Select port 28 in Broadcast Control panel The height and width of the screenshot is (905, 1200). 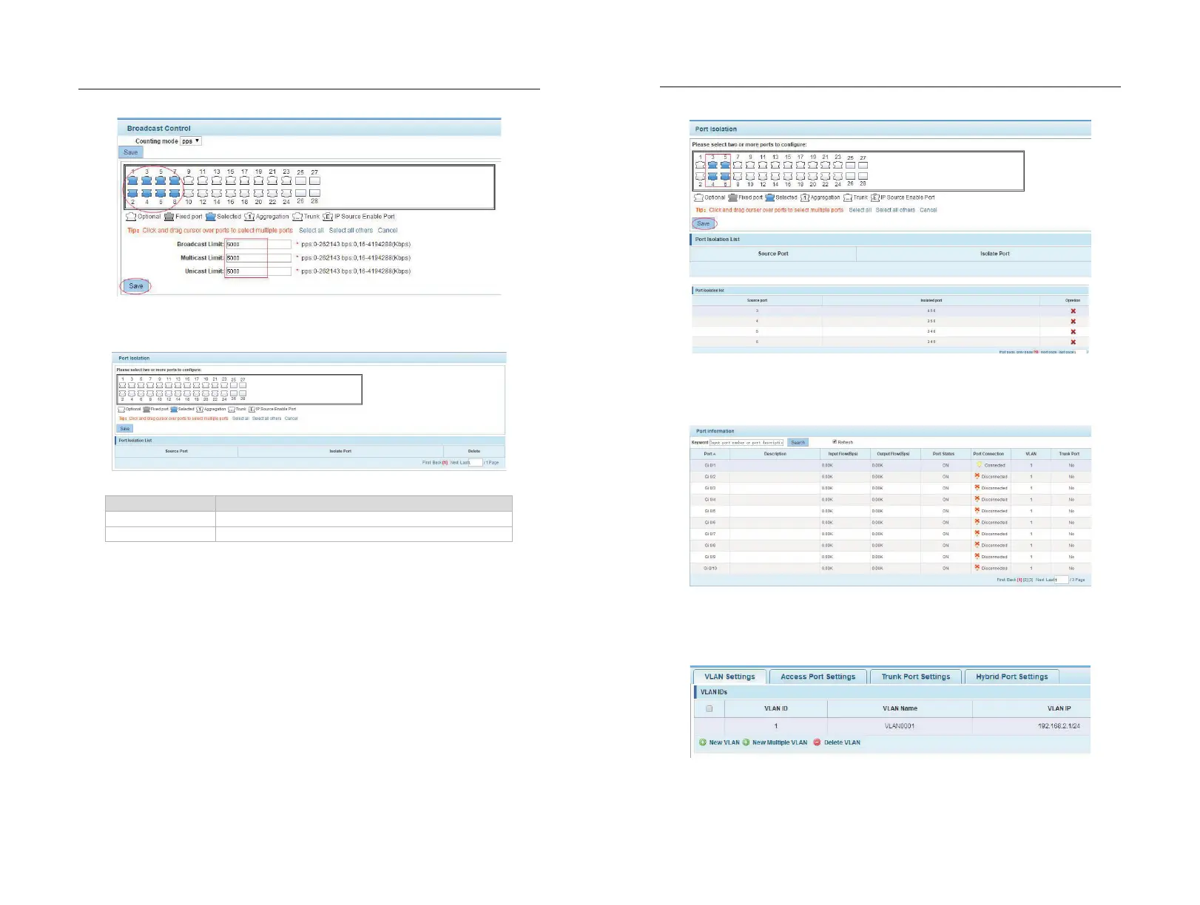tap(314, 193)
